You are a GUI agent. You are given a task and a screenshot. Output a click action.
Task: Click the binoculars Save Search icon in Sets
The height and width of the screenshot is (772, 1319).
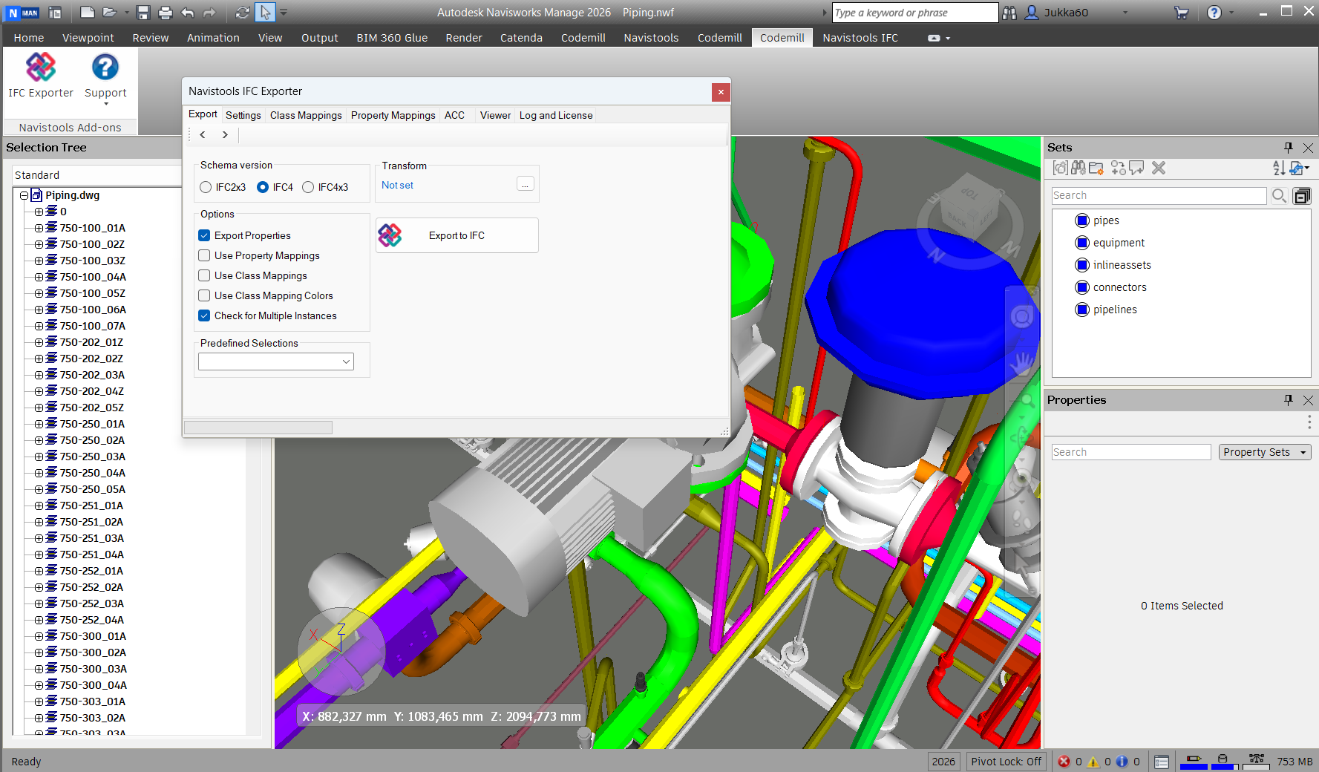point(1079,169)
